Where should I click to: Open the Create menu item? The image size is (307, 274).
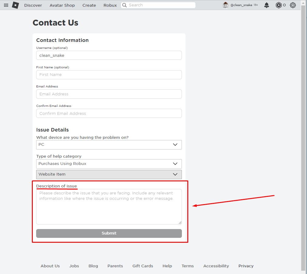click(89, 5)
